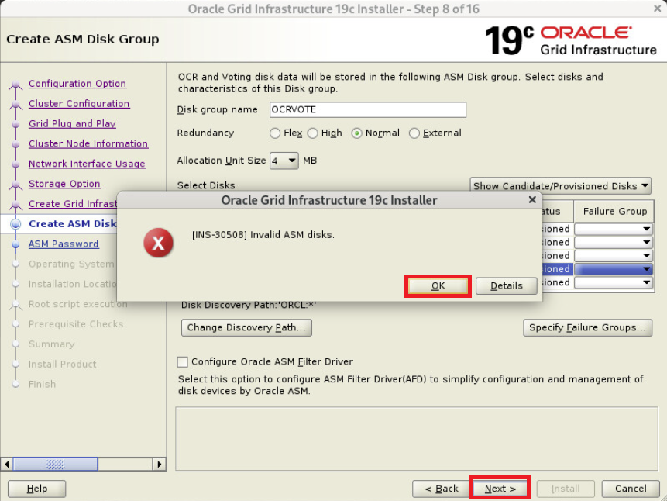The height and width of the screenshot is (501, 667).
Task: Go to Cluster Node Information step
Action: coord(88,143)
